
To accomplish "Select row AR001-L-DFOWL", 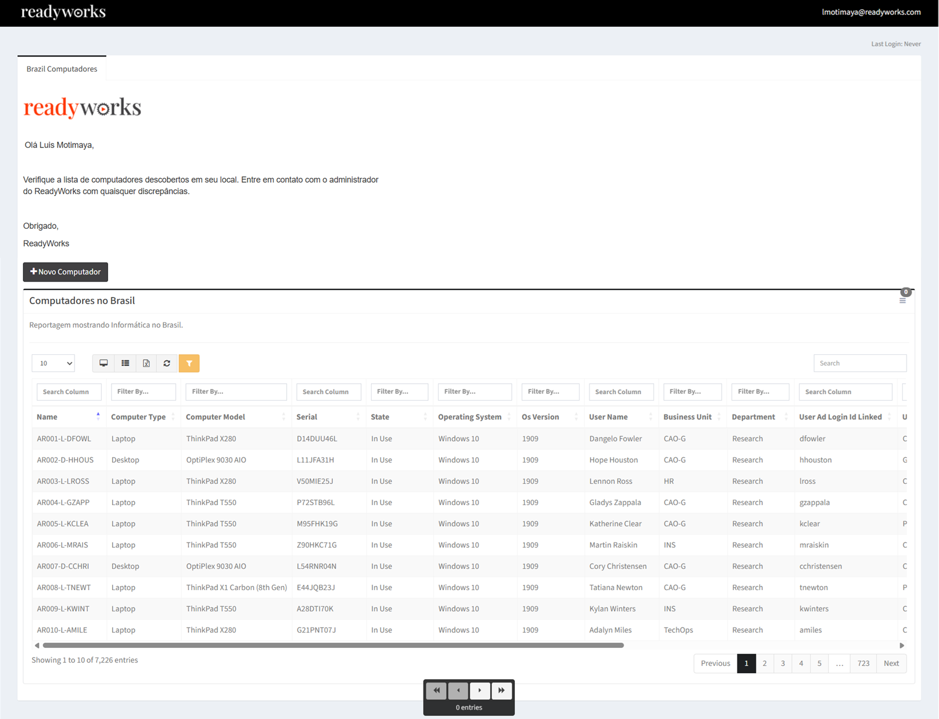I will click(x=469, y=439).
